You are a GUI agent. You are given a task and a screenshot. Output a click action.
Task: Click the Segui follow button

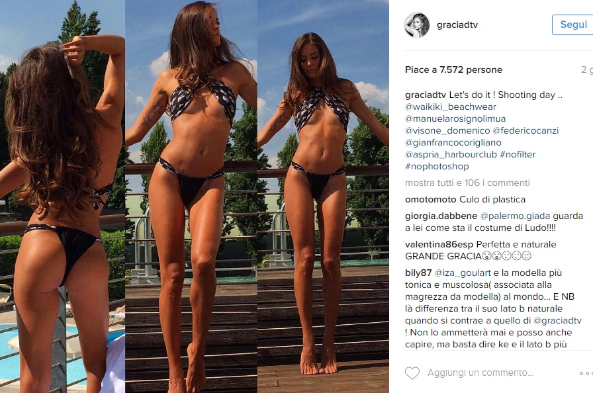[572, 25]
